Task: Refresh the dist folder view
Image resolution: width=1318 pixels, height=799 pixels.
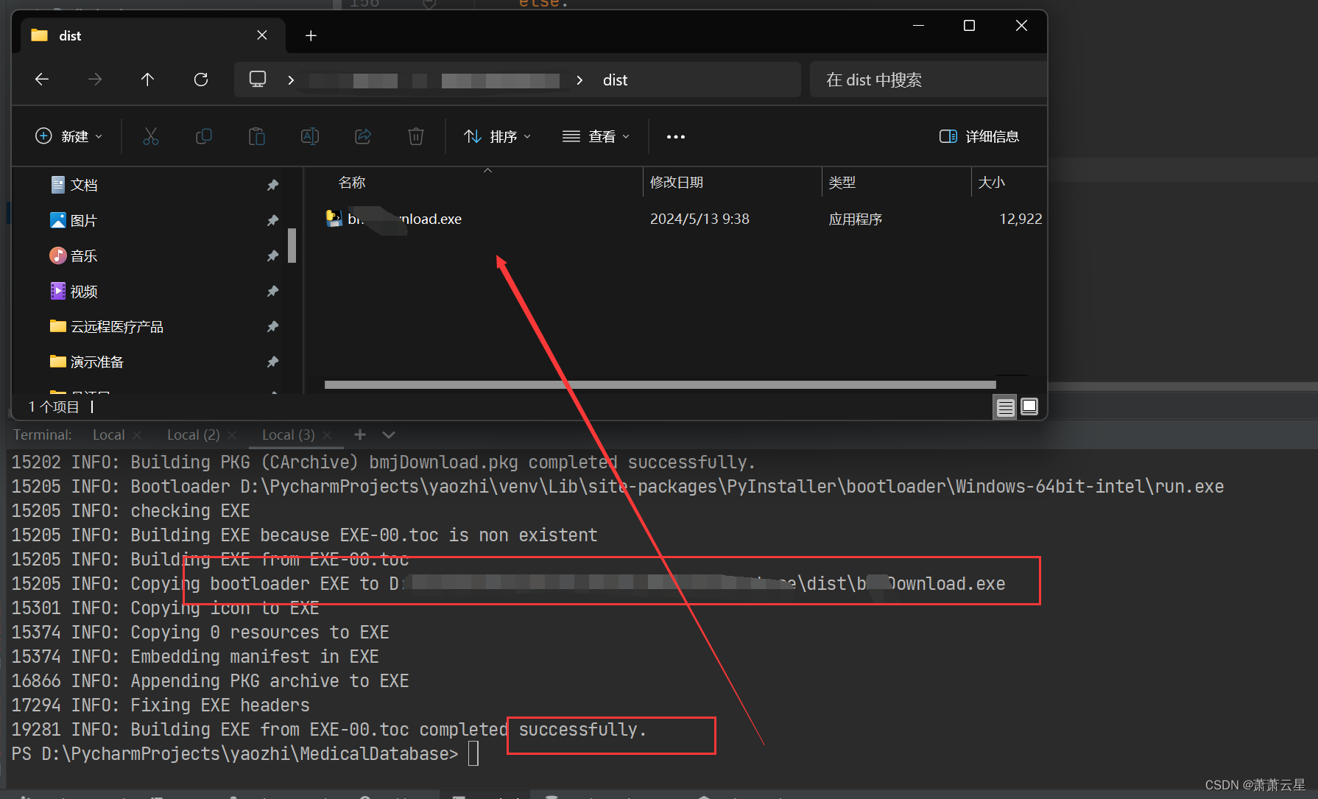Action: point(200,80)
